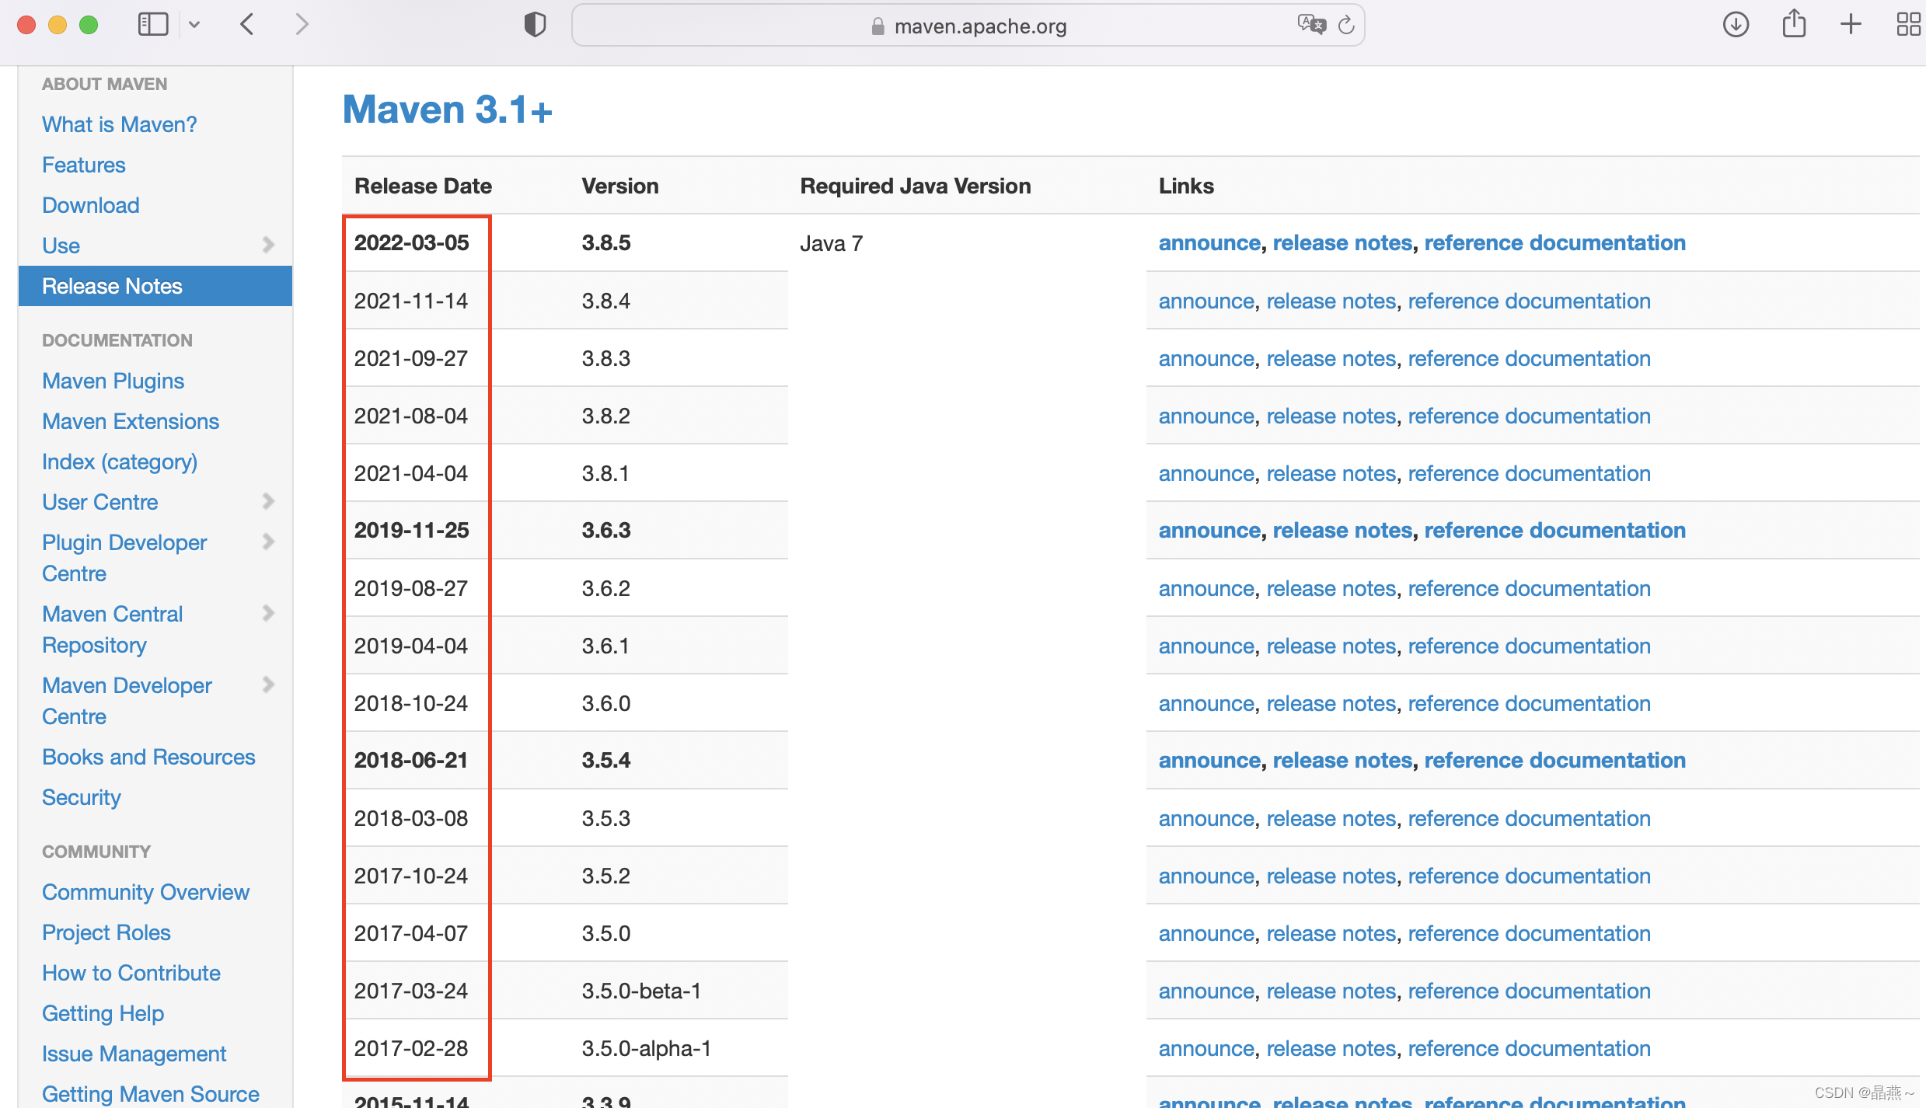Show downloads with the download icon

[x=1735, y=25]
